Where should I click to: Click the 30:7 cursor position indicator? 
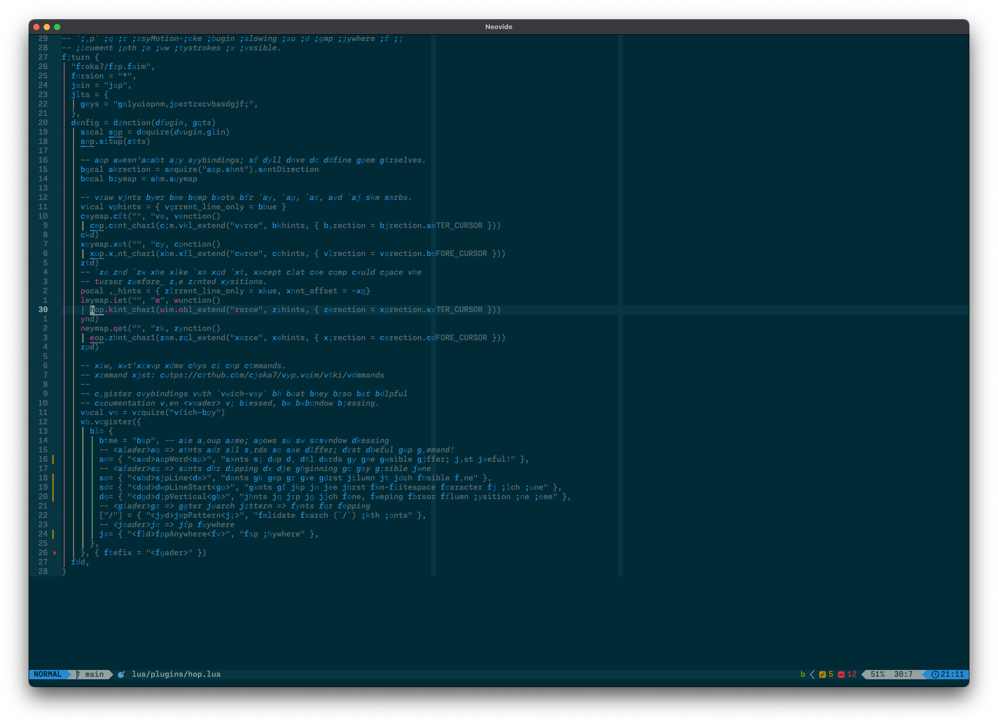903,674
